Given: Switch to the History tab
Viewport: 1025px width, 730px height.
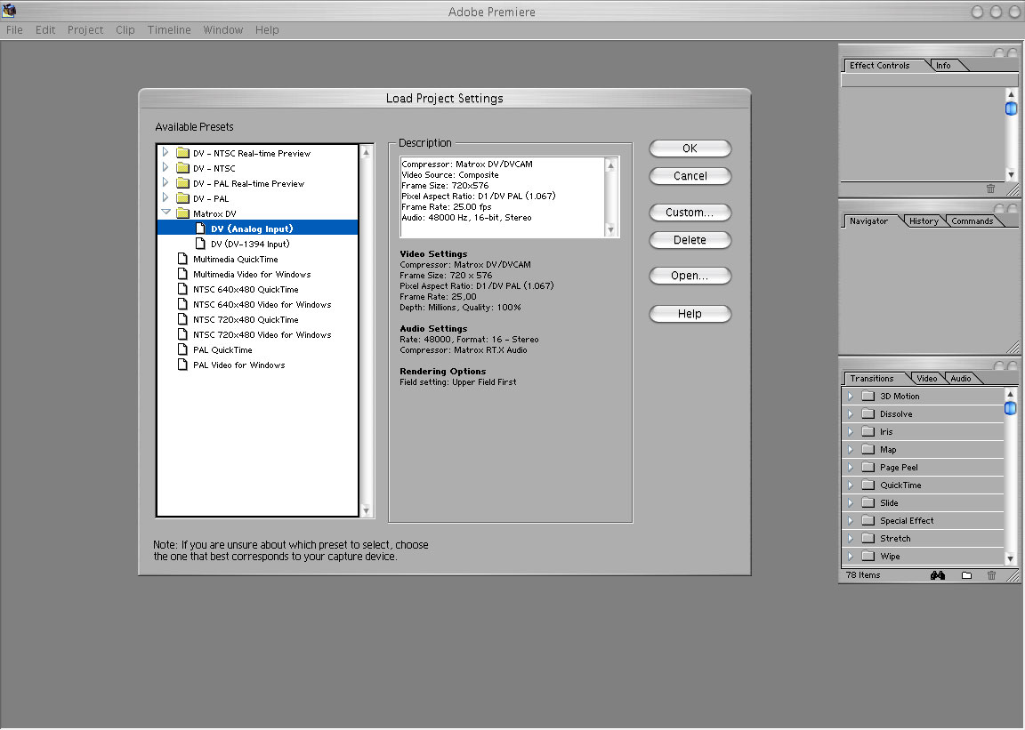Looking at the screenshot, I should coord(924,221).
